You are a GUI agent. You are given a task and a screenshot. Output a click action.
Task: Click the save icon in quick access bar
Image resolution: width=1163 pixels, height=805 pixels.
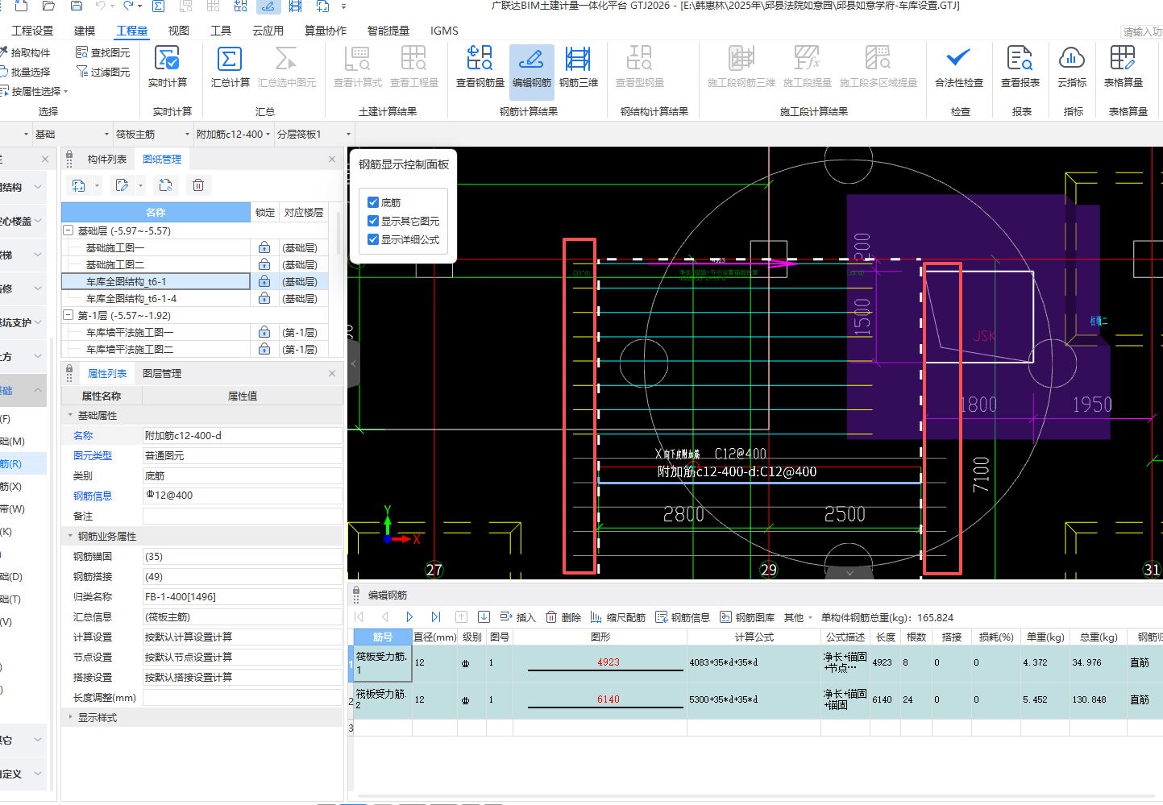point(76,6)
